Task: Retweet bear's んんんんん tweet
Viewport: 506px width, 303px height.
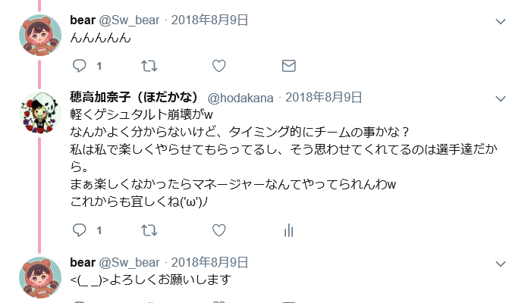Action: (149, 66)
